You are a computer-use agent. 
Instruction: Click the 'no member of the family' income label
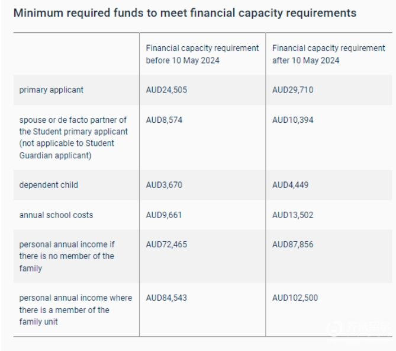coord(67,256)
